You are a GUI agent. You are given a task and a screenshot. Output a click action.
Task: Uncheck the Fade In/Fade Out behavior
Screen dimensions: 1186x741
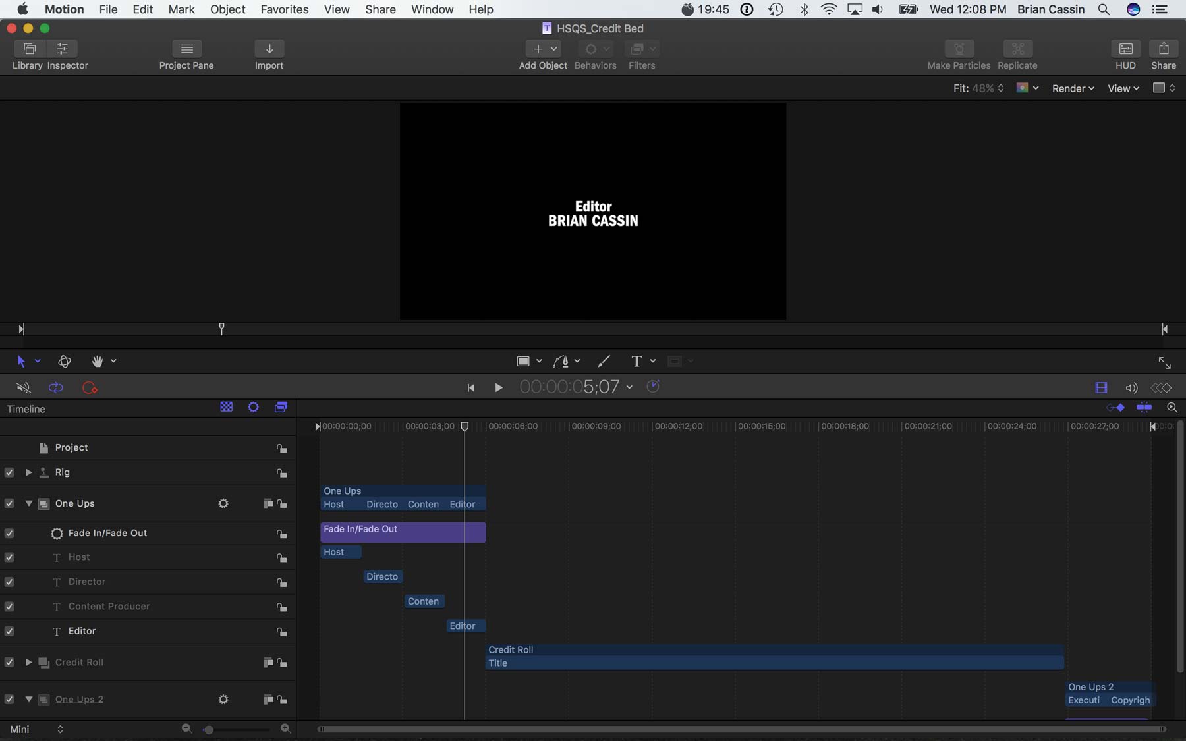point(9,533)
